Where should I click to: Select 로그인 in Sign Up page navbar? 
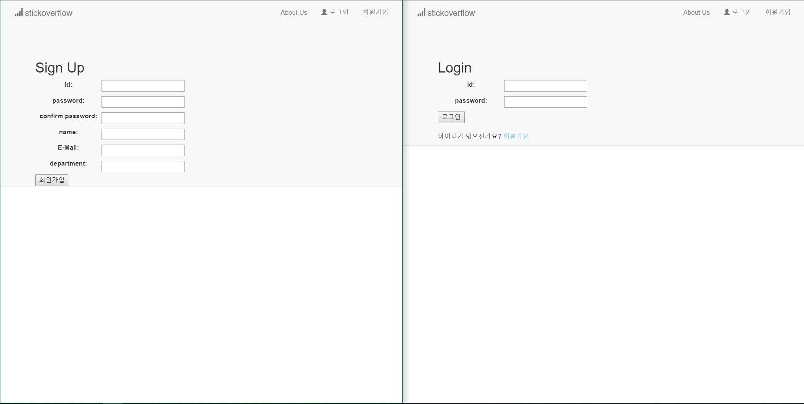(339, 12)
